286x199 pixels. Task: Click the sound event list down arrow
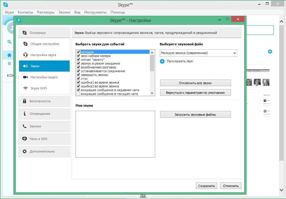pyautogui.click(x=152, y=93)
